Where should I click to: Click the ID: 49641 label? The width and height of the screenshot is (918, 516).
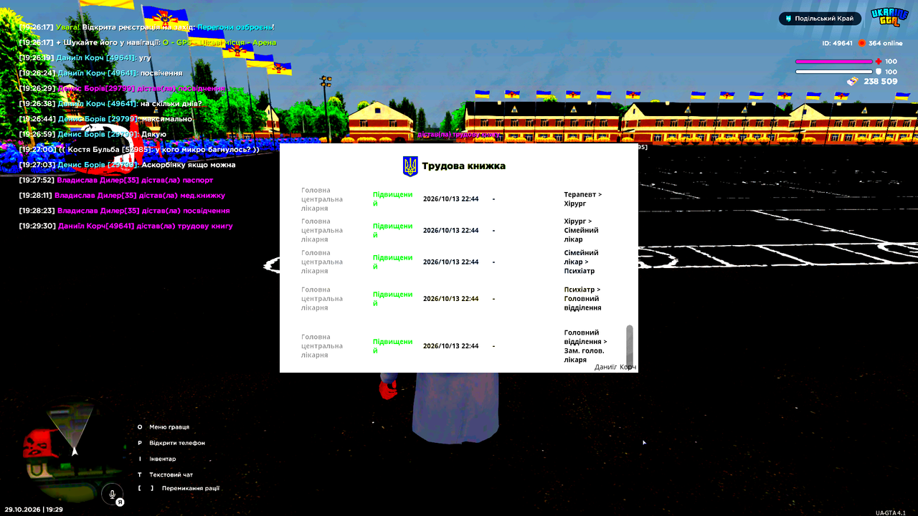837,43
